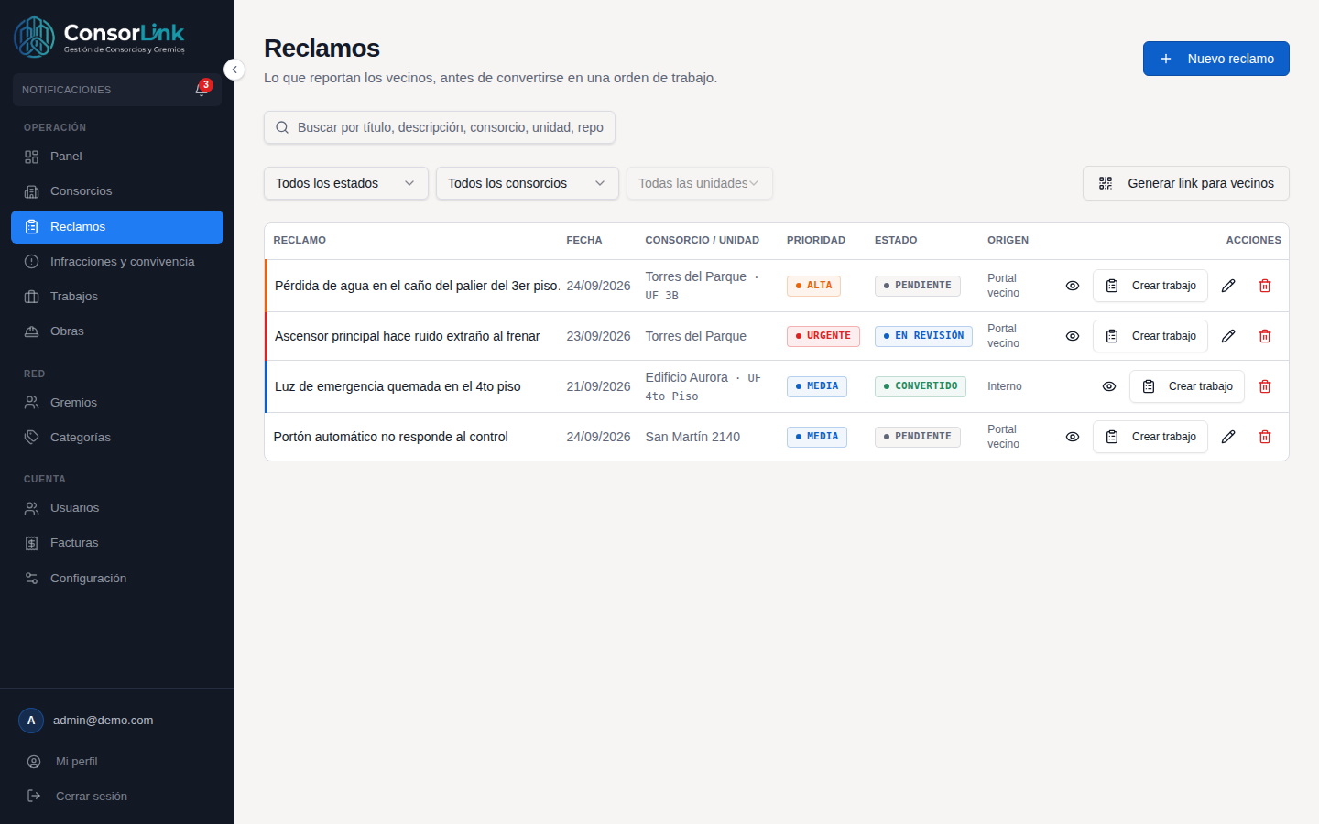
Task: Open Consorcios in the sidebar
Action: click(x=117, y=191)
